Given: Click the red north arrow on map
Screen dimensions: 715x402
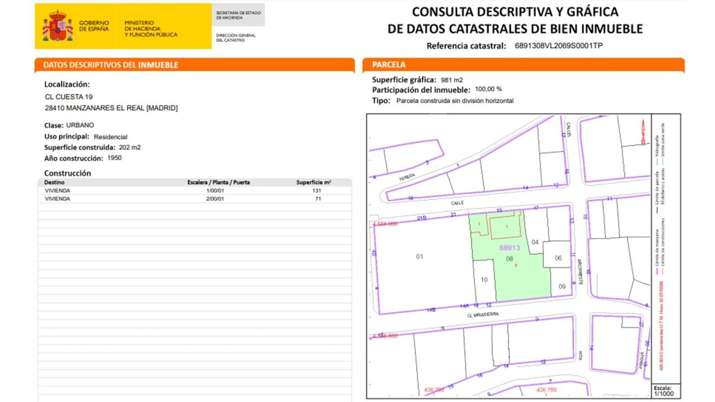Looking at the screenshot, I should pyautogui.click(x=643, y=133).
